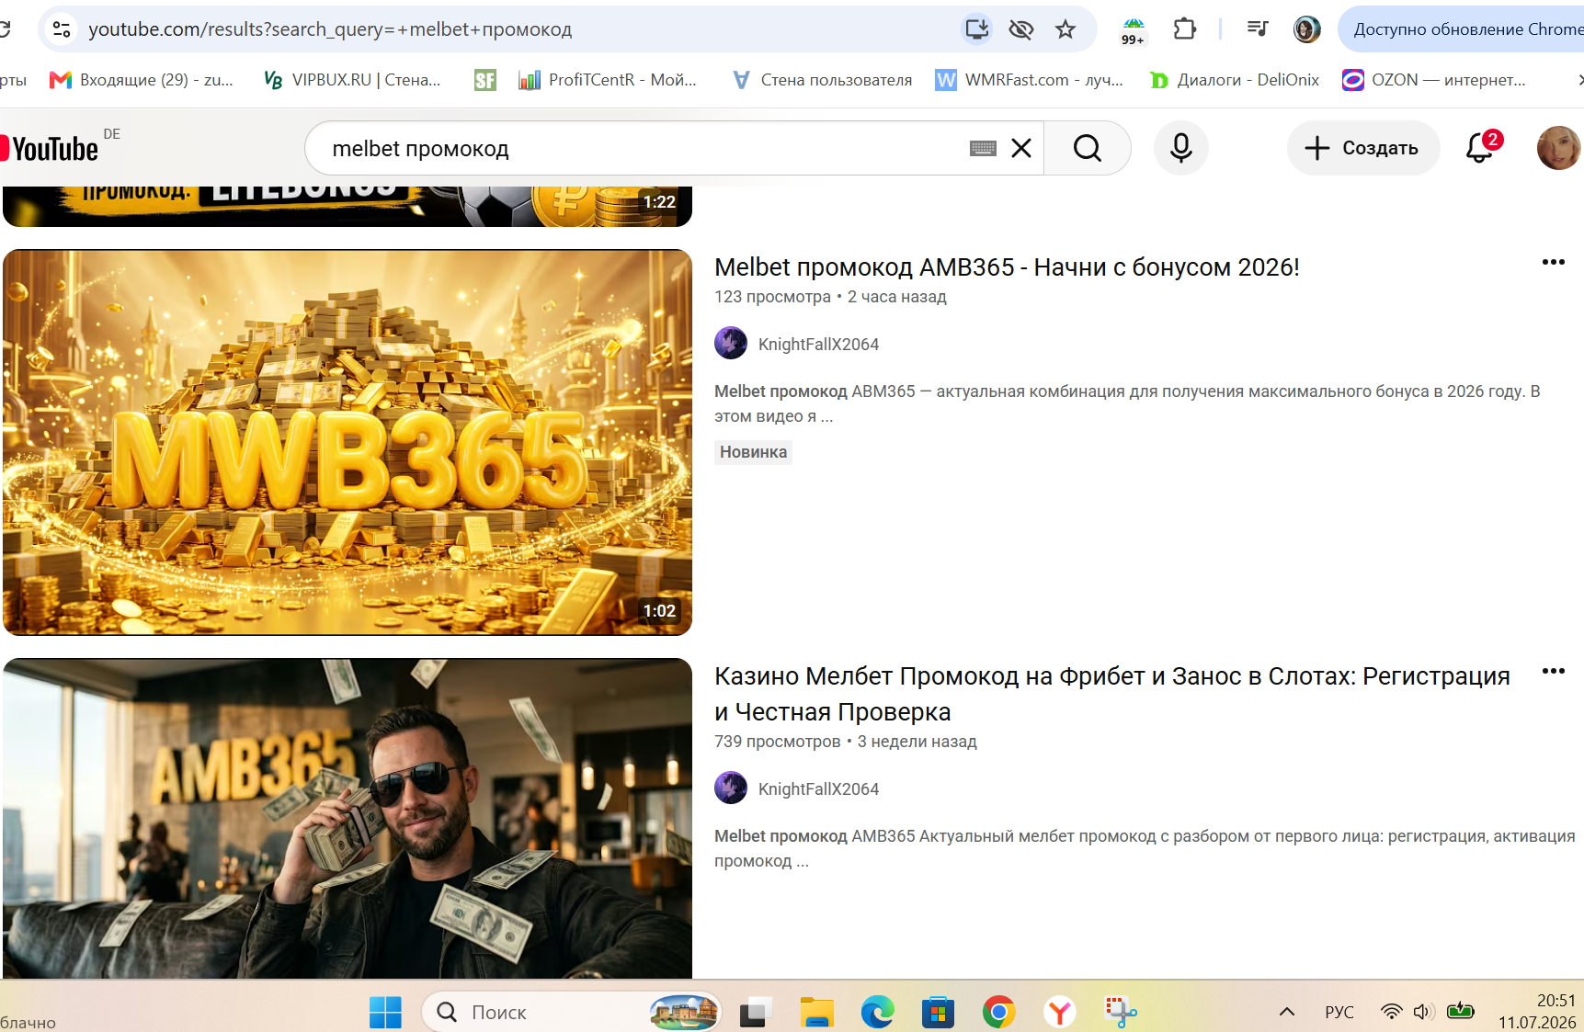Open the SF bookmark icon

coord(484,80)
